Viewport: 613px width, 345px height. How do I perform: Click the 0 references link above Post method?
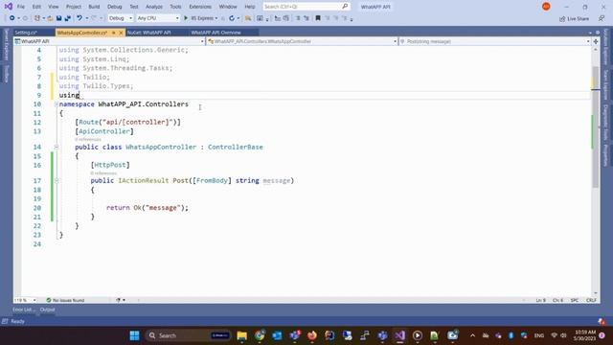point(103,172)
